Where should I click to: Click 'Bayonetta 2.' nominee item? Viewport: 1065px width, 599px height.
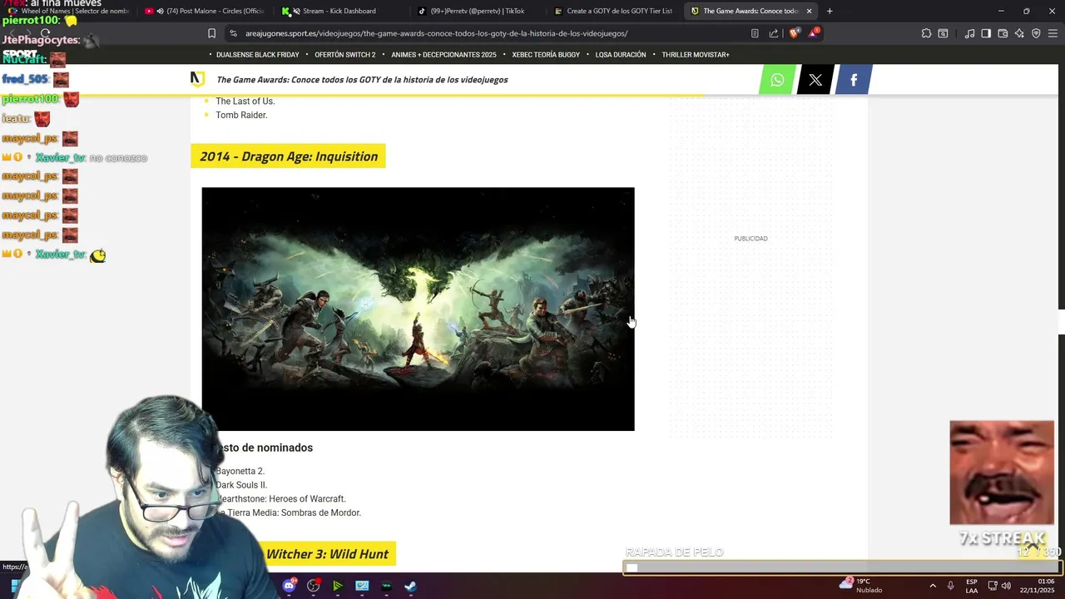240,471
